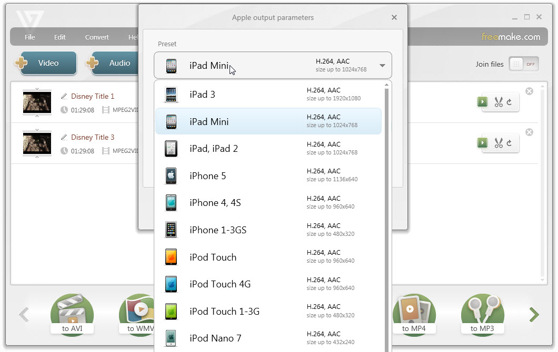558x352 pixels.
Task: Convert to WMV format
Action: [x=137, y=314]
